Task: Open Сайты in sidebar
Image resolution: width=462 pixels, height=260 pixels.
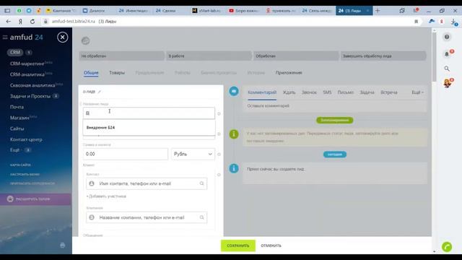Action: coord(17,129)
